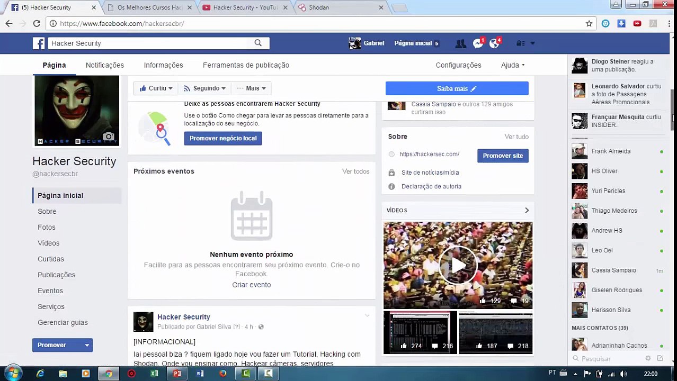Click the browser address bar URL
The image size is (677, 381).
122,23
